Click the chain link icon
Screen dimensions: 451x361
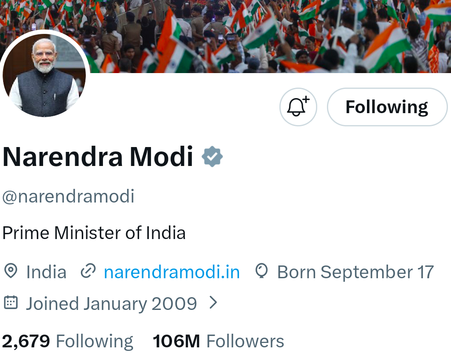coord(88,272)
